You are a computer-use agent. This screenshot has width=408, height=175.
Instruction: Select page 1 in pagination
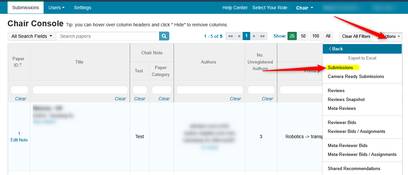(x=246, y=36)
